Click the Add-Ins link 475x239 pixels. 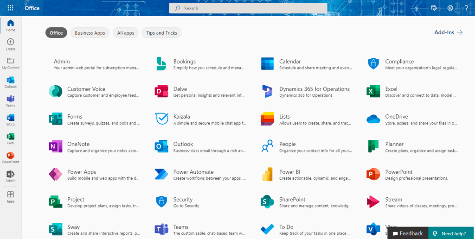click(x=448, y=32)
